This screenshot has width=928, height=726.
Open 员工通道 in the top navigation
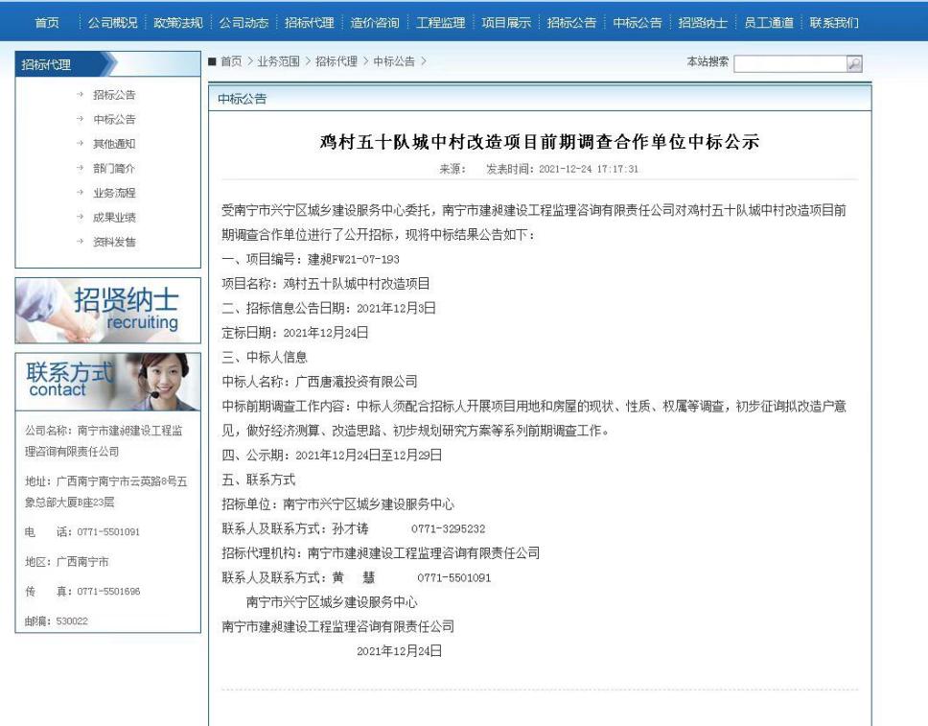pyautogui.click(x=768, y=22)
